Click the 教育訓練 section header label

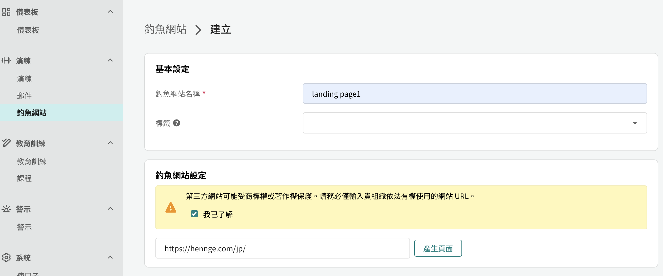pos(31,144)
